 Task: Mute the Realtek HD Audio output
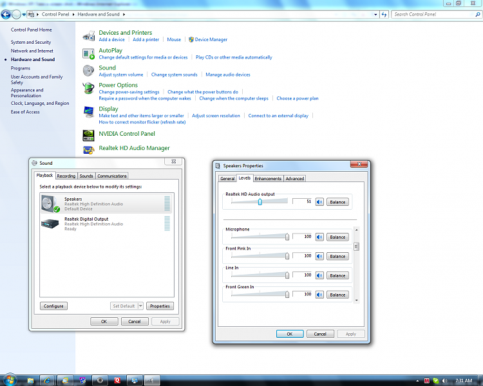(x=319, y=202)
